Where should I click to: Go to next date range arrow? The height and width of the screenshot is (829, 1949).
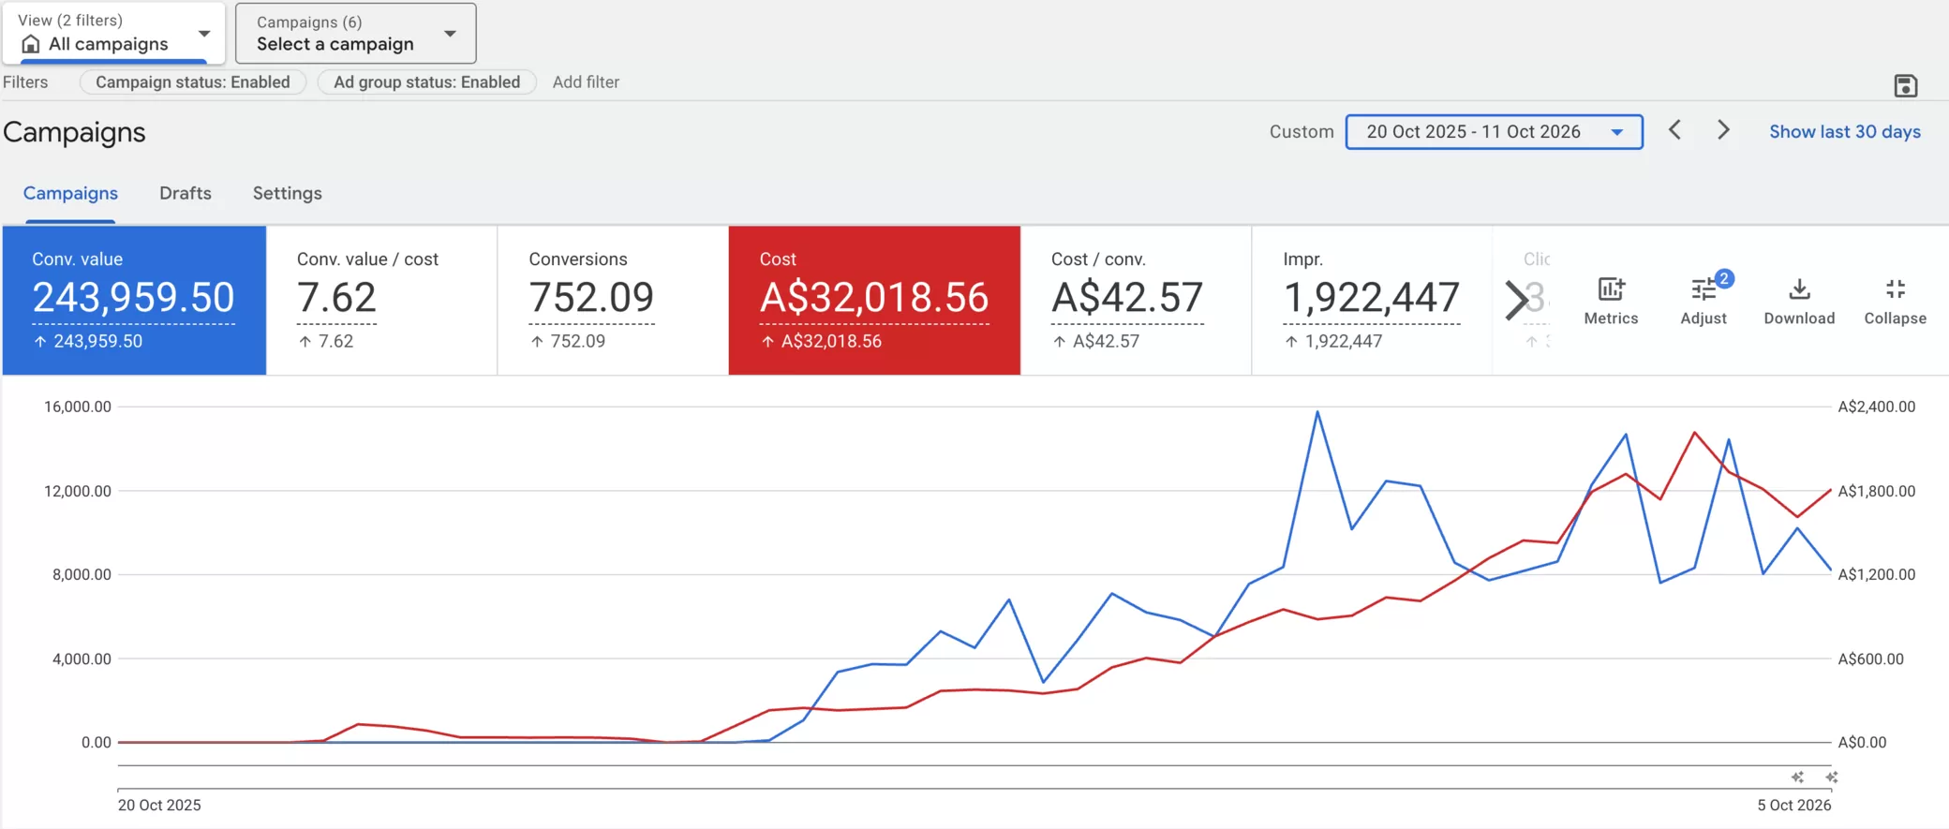click(1723, 130)
